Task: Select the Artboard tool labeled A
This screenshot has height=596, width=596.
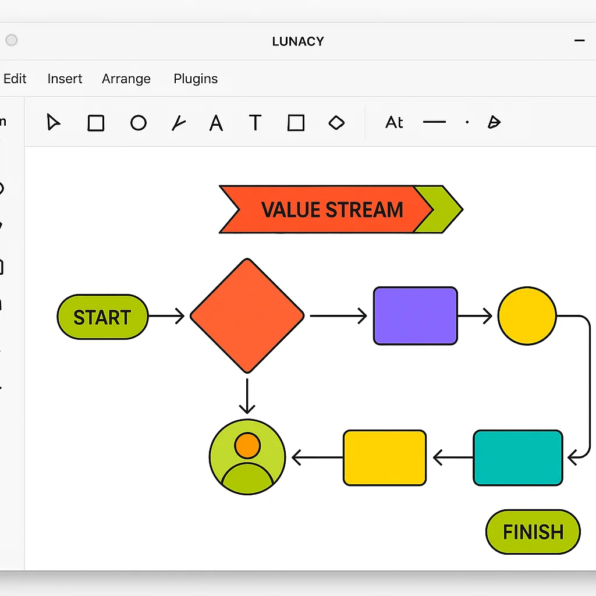Action: (x=216, y=123)
